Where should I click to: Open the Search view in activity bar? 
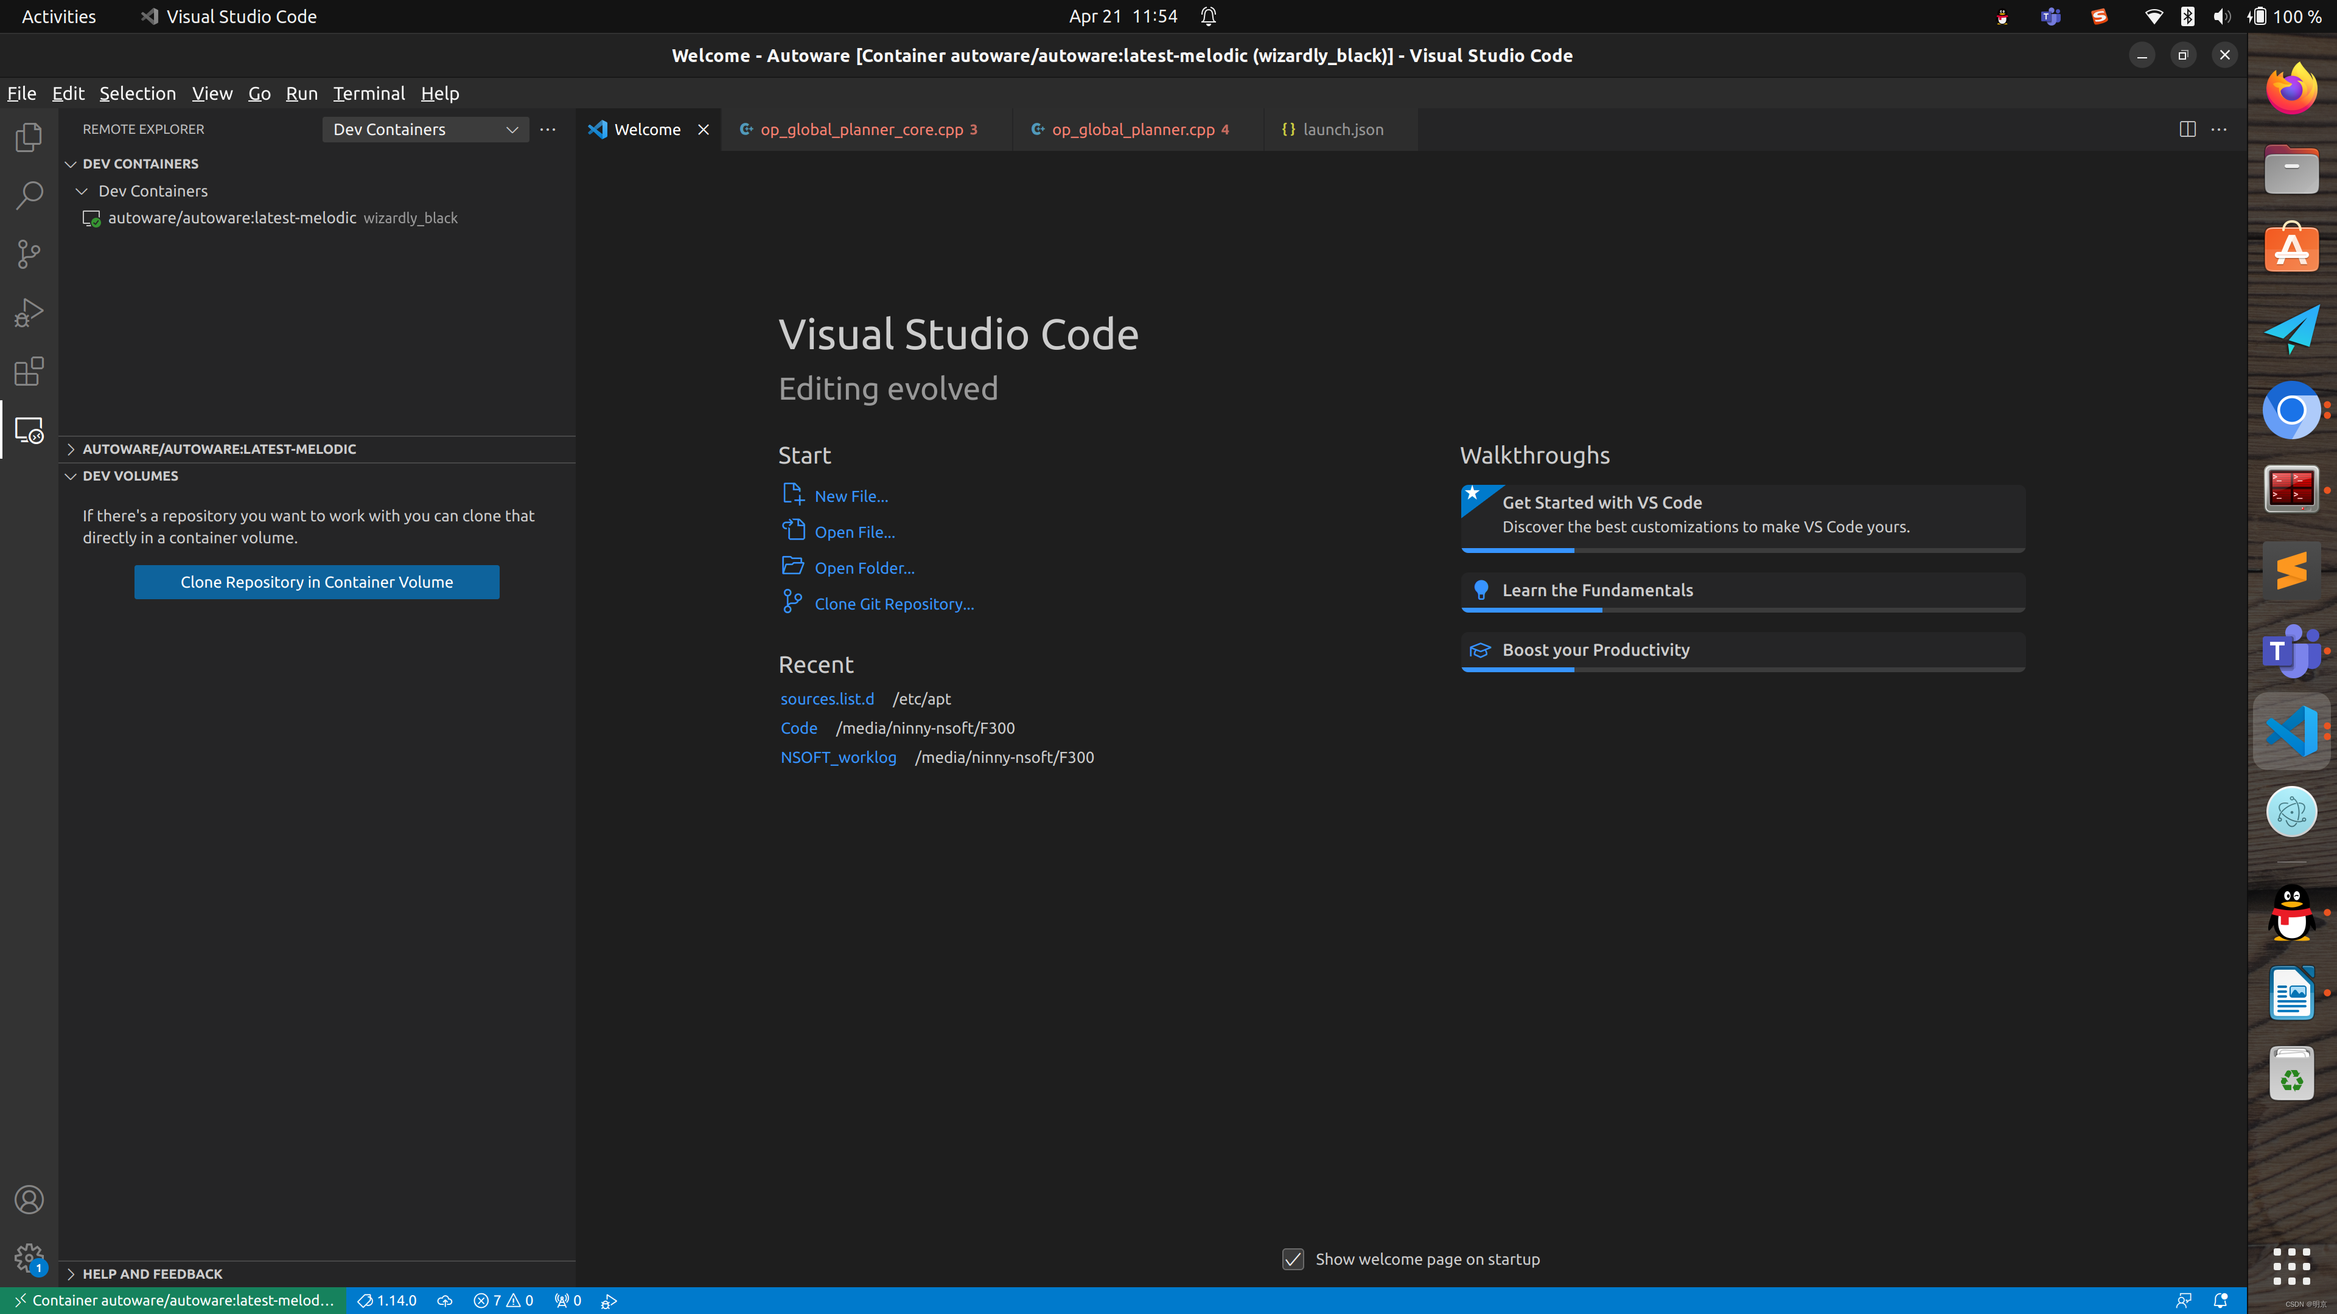coord(29,195)
